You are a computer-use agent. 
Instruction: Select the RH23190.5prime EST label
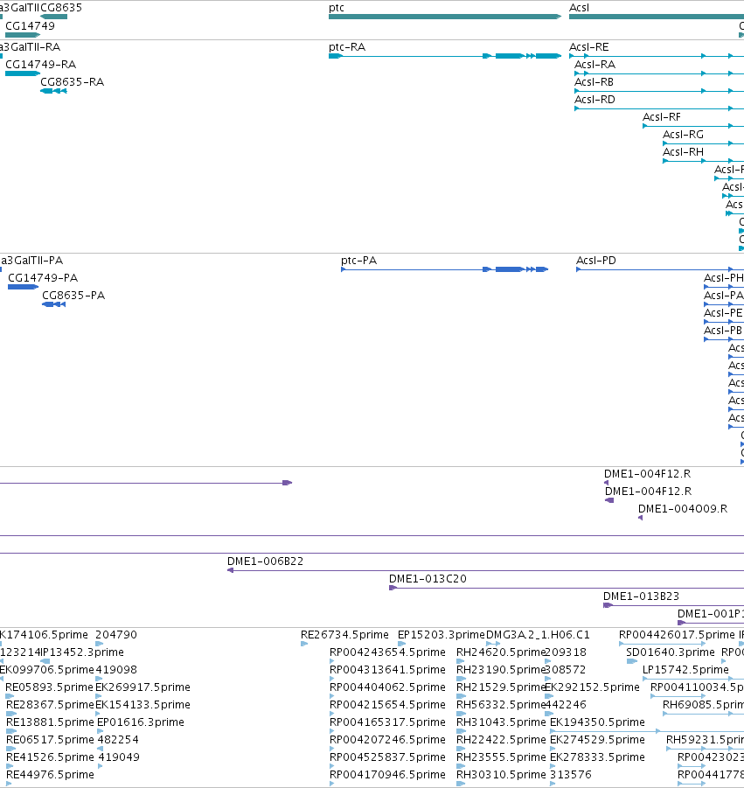(500, 671)
